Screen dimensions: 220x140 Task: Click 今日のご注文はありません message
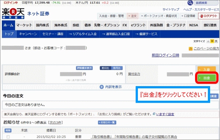(x=25, y=105)
